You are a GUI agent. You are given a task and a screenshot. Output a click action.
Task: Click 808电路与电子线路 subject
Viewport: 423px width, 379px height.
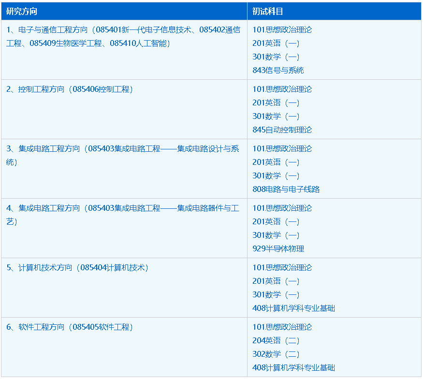click(x=286, y=189)
